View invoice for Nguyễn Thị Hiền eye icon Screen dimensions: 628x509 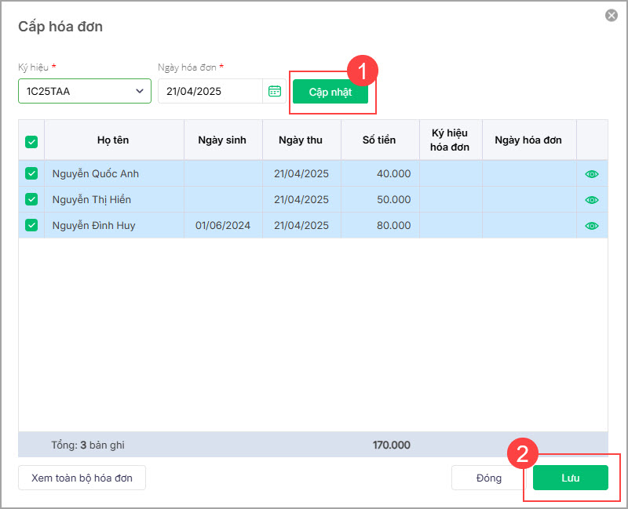click(x=592, y=200)
